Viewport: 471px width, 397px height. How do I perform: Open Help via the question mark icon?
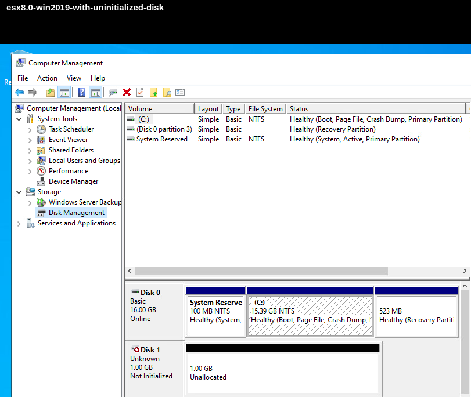click(81, 92)
